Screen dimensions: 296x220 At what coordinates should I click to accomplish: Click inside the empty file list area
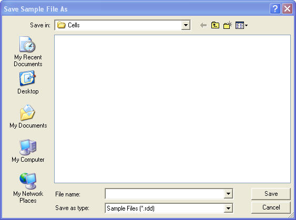[172, 109]
